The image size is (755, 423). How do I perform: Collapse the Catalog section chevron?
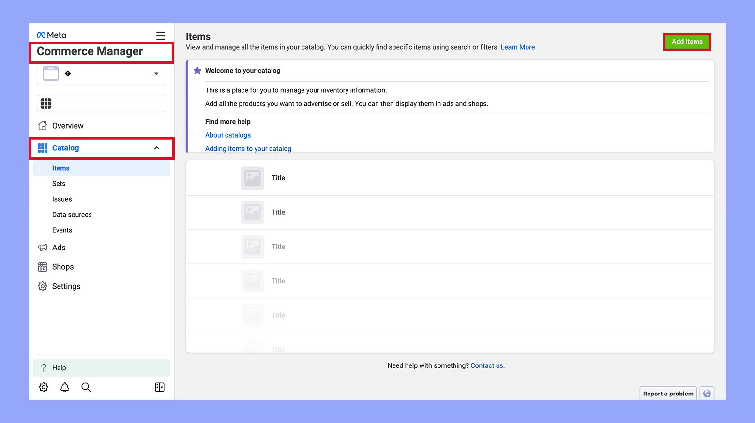pyautogui.click(x=156, y=148)
